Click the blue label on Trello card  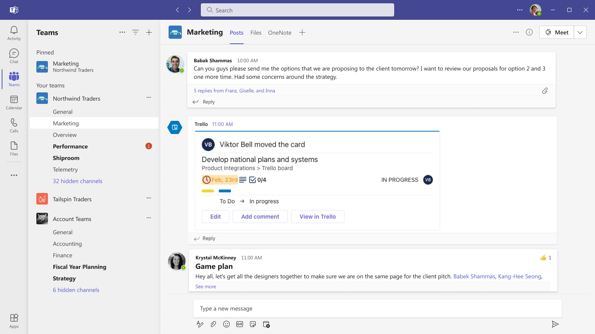(x=225, y=191)
